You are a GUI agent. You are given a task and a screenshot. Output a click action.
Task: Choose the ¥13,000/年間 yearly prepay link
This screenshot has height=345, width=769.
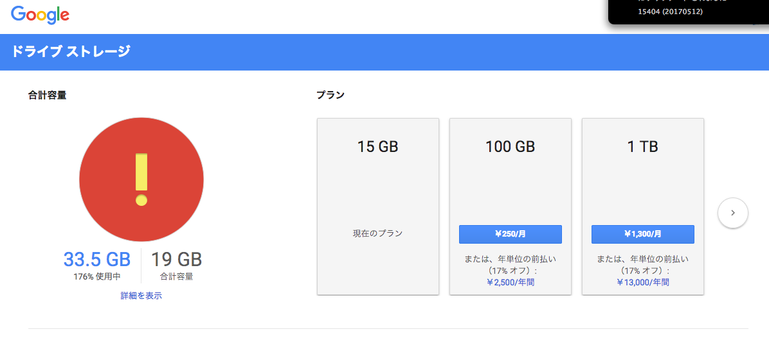(x=642, y=282)
